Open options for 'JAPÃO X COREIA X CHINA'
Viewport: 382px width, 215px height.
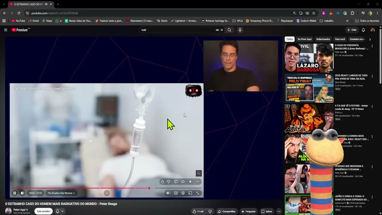click(x=372, y=197)
